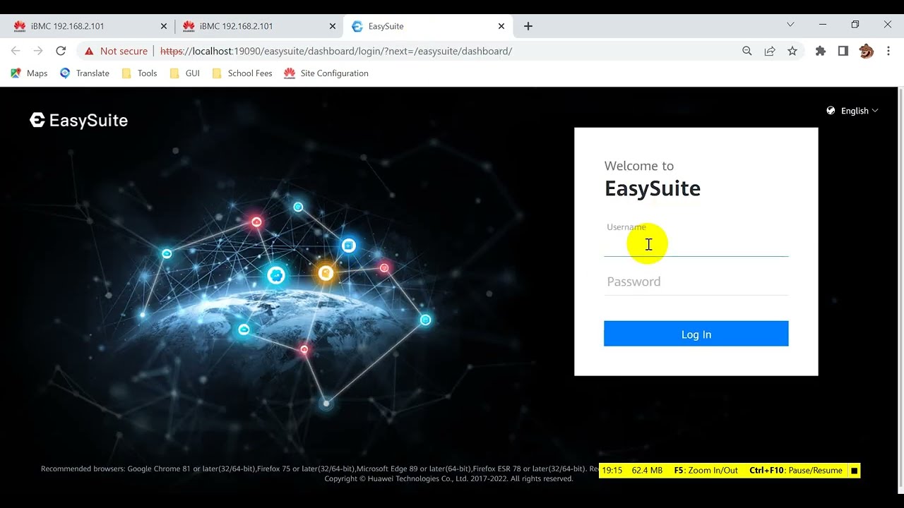The image size is (904, 508).
Task: Select the EasySuite browser tab
Action: tap(428, 26)
